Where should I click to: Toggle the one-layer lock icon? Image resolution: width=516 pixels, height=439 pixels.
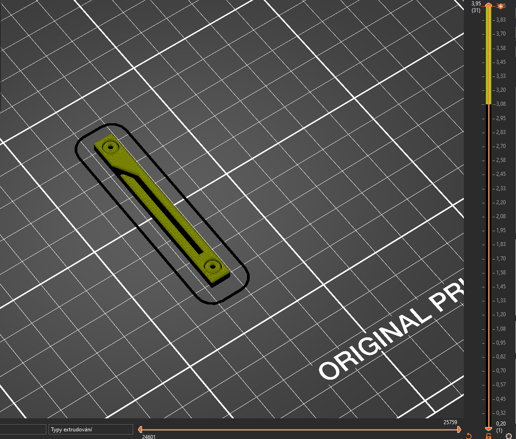[x=488, y=436]
